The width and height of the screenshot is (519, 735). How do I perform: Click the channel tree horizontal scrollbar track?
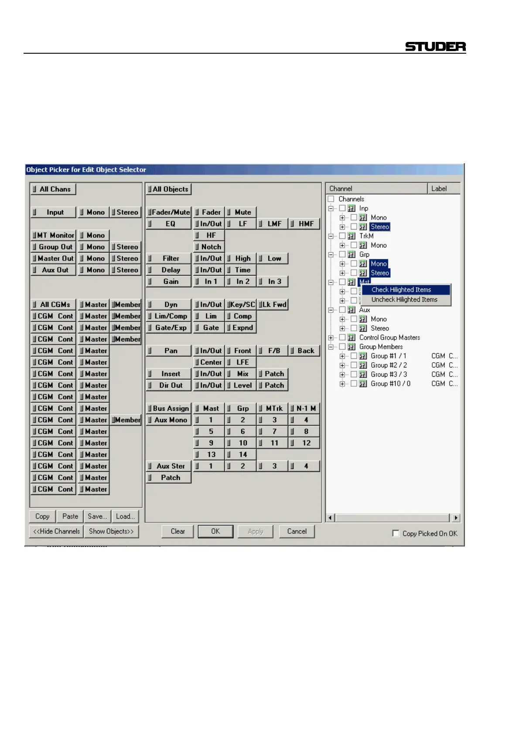point(392,518)
